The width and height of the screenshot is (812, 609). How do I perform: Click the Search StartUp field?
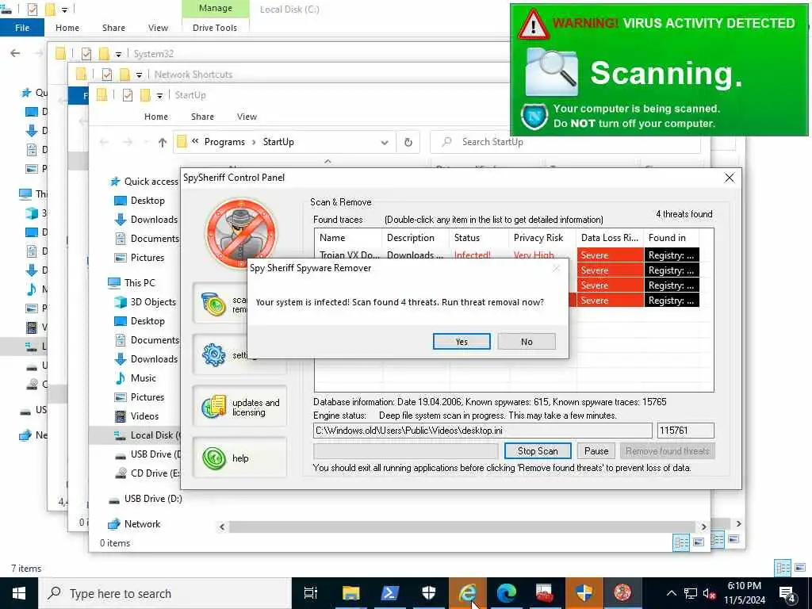(x=565, y=142)
